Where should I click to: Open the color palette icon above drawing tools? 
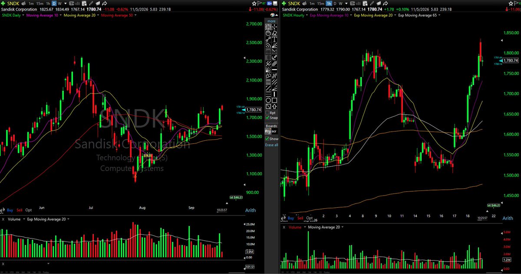click(x=273, y=15)
